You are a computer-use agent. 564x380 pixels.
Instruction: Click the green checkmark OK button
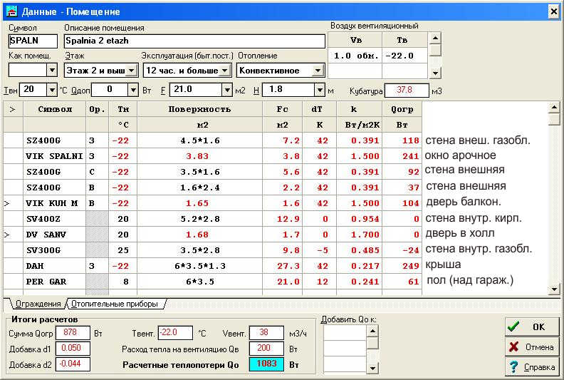pyautogui.click(x=532, y=327)
